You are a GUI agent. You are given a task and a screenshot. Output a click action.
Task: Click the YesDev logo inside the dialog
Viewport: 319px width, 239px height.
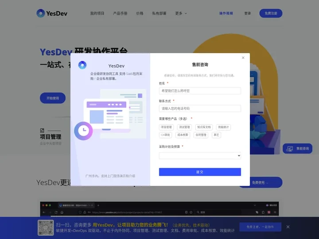click(82, 65)
